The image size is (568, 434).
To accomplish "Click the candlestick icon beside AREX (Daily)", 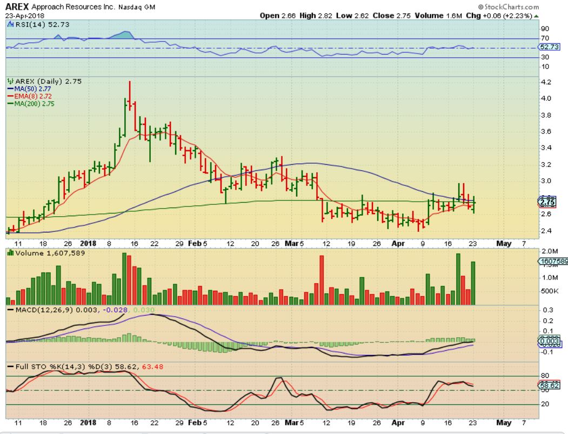I will coord(10,81).
